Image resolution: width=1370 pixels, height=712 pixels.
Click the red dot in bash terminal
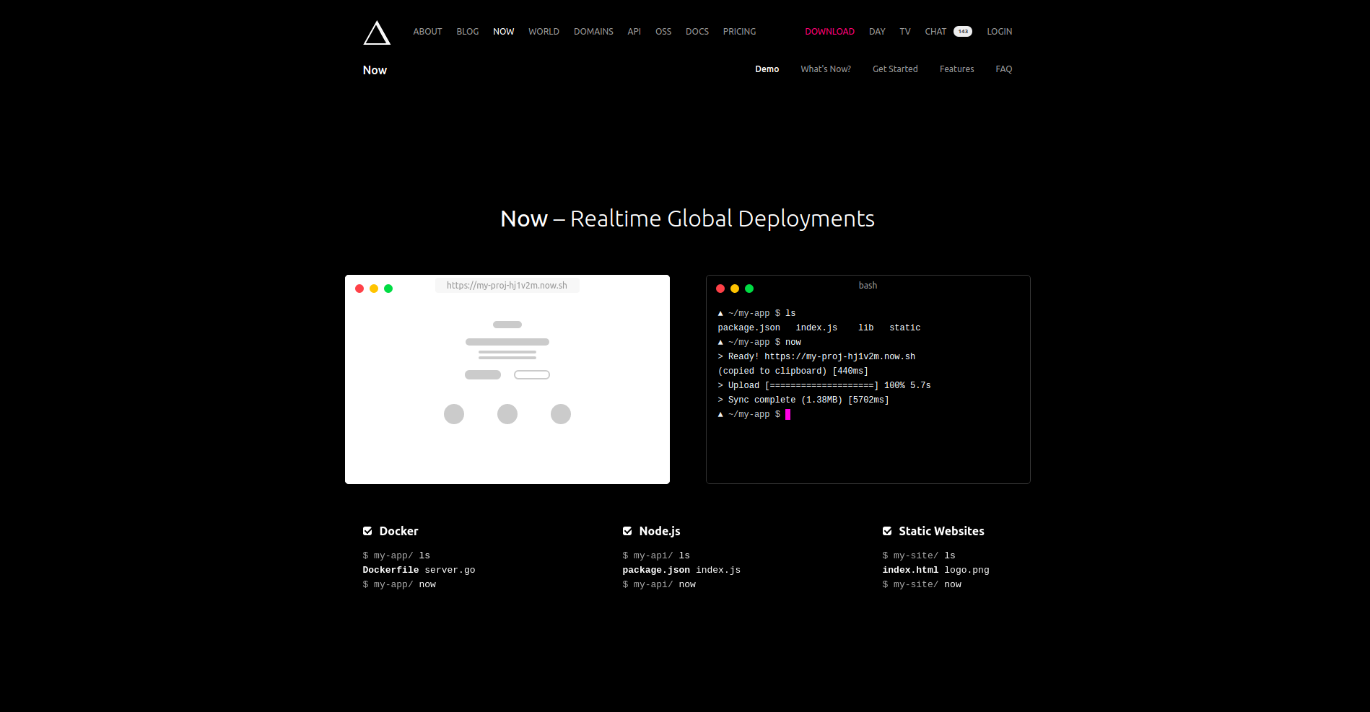720,289
